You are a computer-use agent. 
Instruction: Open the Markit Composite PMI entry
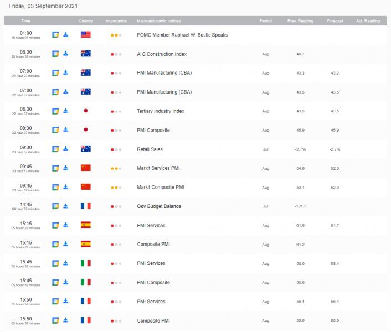tap(161, 187)
